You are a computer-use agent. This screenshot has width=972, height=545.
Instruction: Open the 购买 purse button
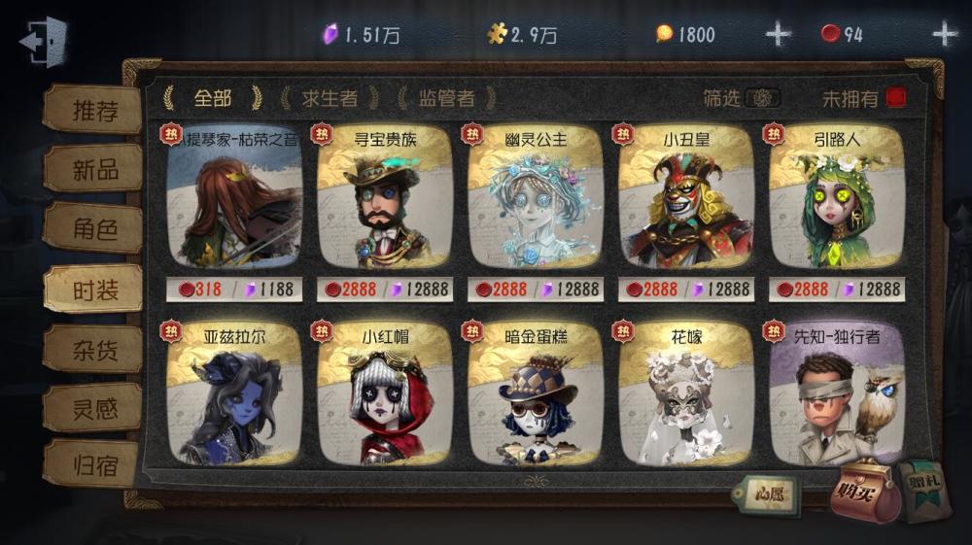pyautogui.click(x=864, y=493)
